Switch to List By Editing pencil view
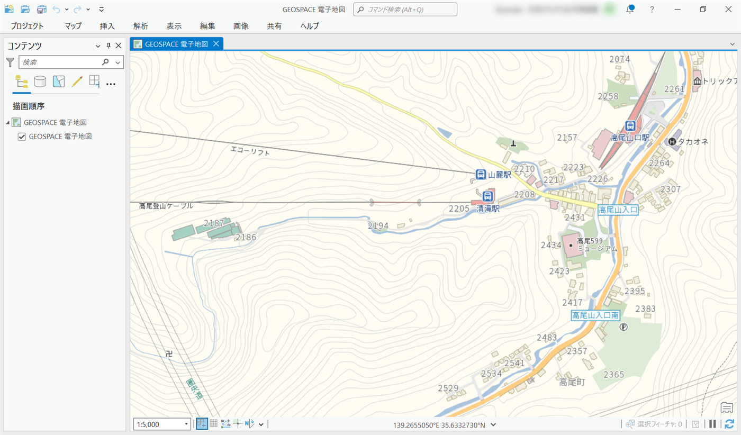The width and height of the screenshot is (741, 435). (77, 81)
